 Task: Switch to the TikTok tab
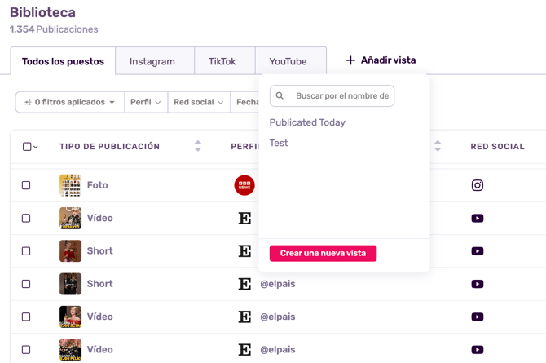222,61
